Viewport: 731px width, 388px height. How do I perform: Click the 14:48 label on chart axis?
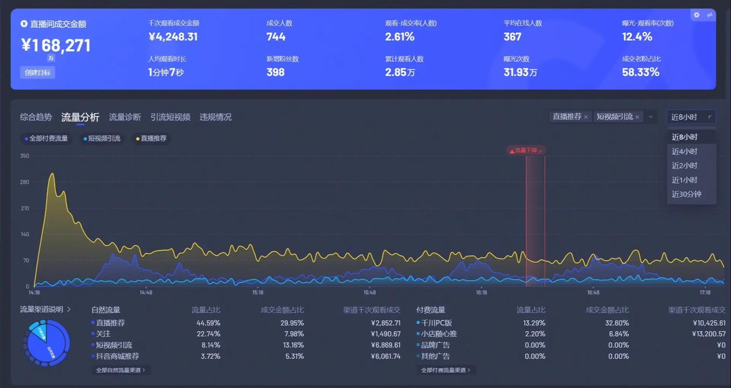[146, 292]
